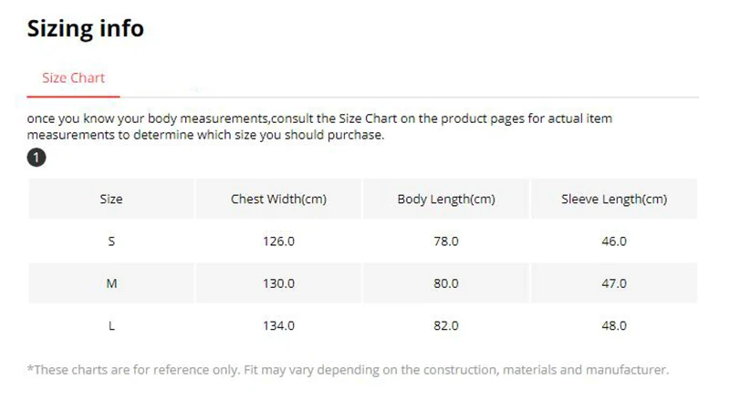Click the 78.0 body length value

coord(446,241)
